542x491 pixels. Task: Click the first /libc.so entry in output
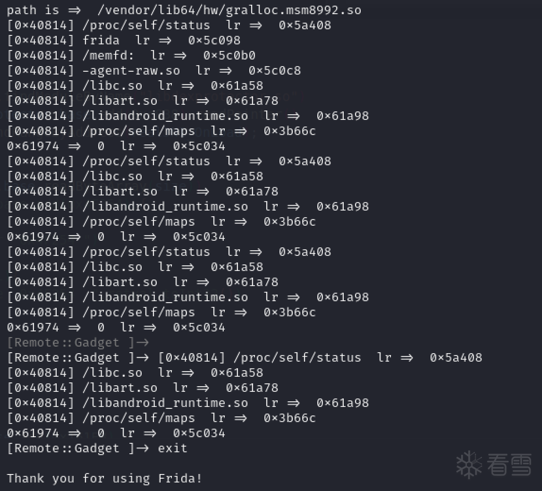(112, 85)
